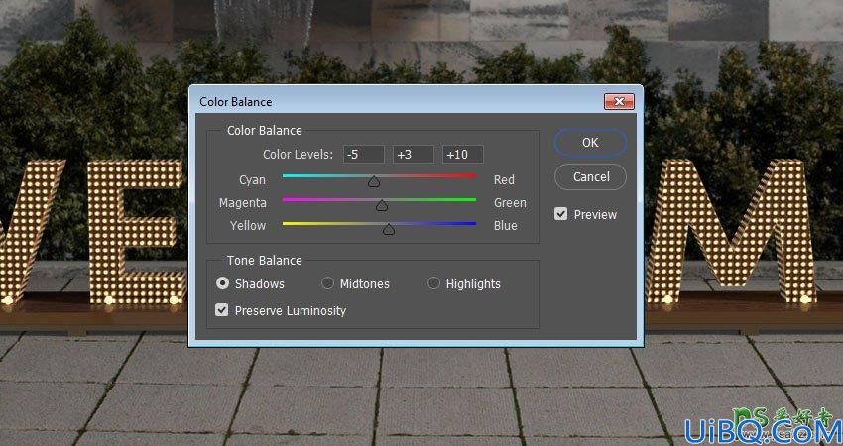Toggle the Preview checkbox

(x=560, y=214)
